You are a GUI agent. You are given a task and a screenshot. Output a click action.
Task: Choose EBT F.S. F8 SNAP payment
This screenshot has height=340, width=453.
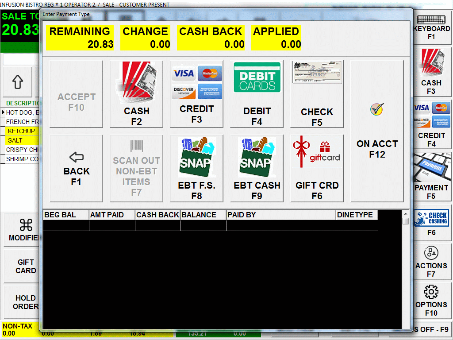coord(196,169)
